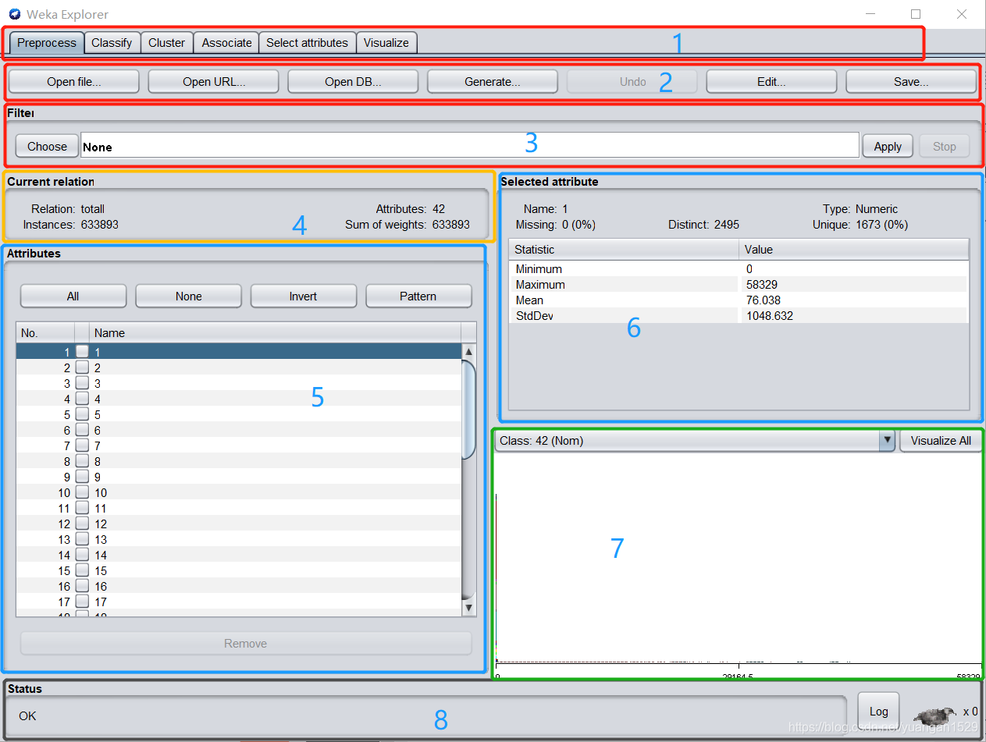Click the Name column header in the attributes table

tap(275, 333)
